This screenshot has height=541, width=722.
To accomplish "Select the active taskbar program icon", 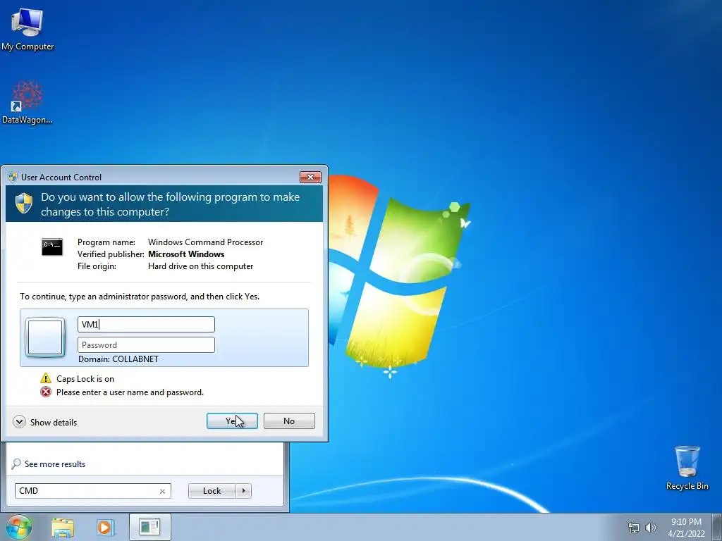I will [149, 527].
